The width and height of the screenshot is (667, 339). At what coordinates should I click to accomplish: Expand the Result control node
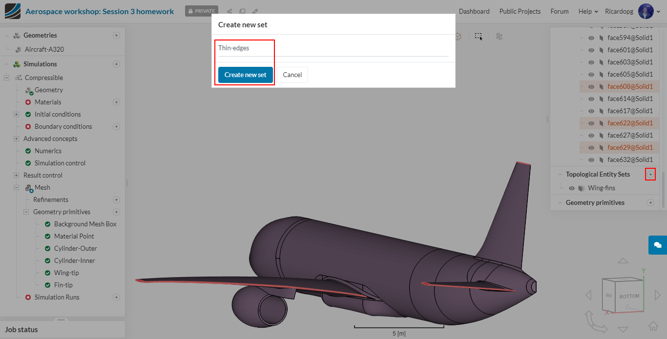click(x=16, y=175)
